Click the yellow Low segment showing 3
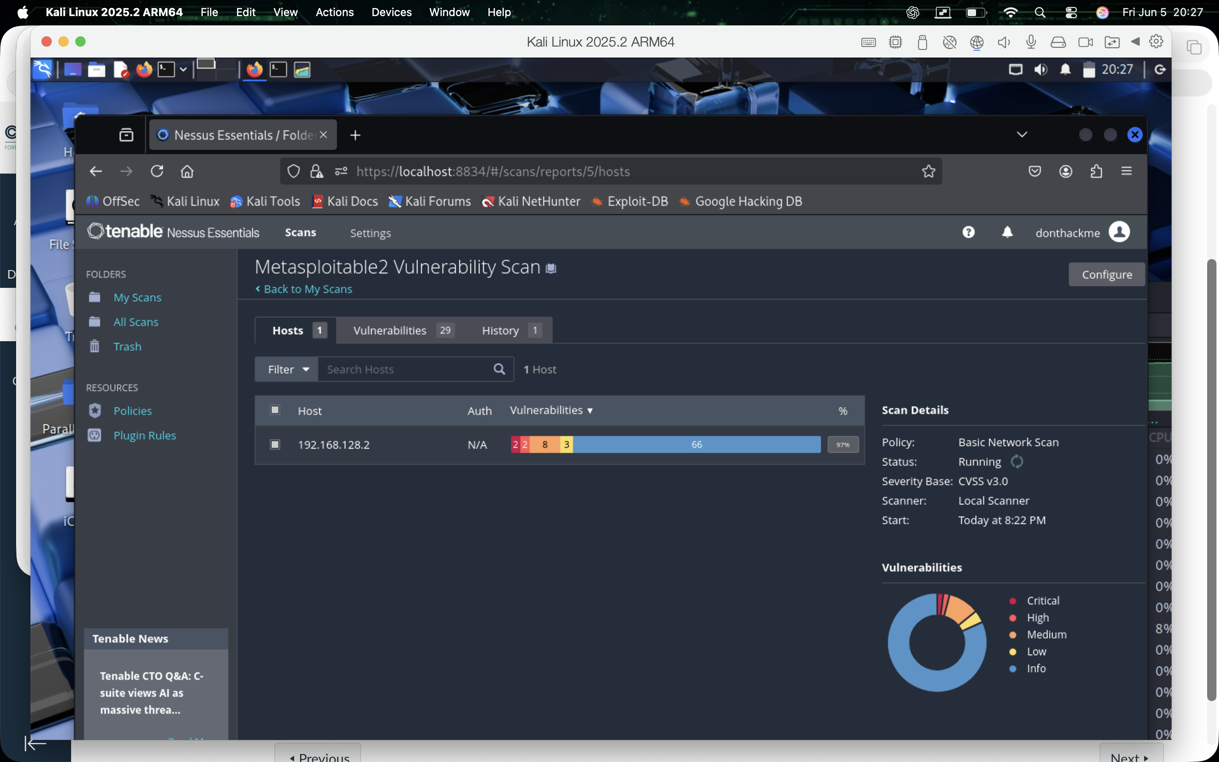Screen dimensions: 1219x762 566,444
